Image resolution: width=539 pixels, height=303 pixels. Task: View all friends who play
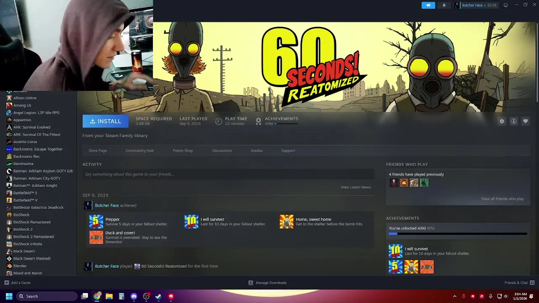502,199
